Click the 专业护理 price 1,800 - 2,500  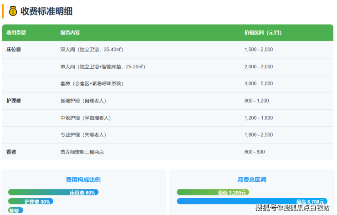[x=259, y=135]
